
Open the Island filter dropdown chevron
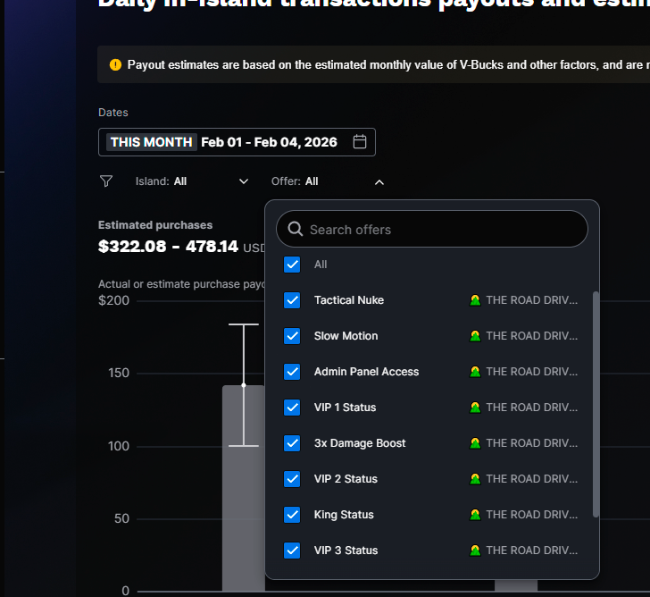[244, 181]
